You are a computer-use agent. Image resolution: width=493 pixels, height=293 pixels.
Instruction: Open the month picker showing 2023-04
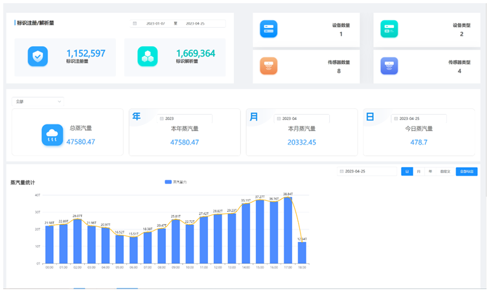click(301, 119)
